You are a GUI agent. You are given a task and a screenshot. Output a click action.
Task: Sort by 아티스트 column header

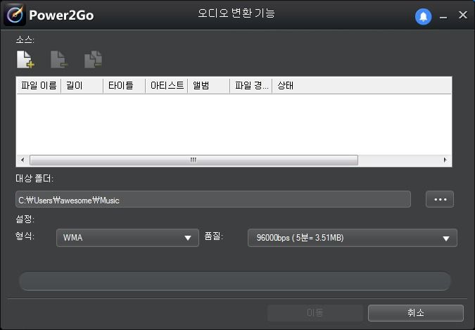[167, 85]
